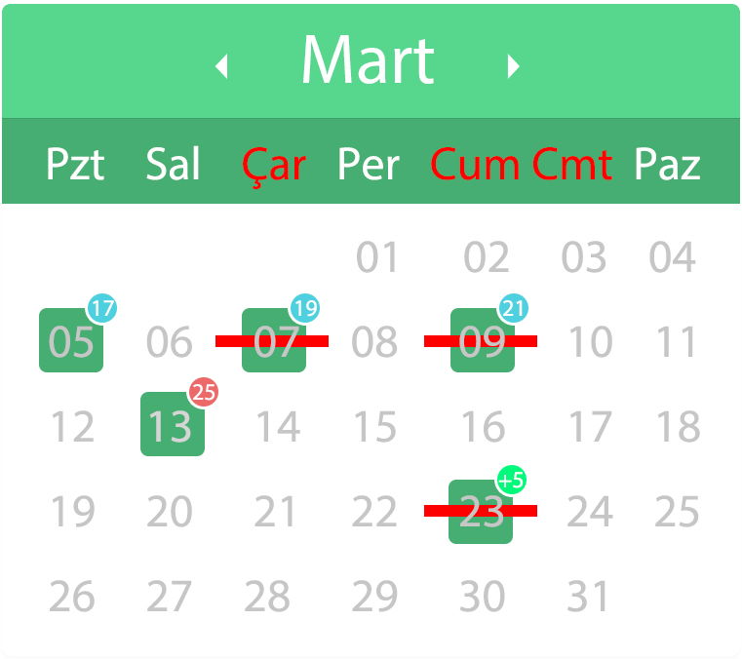The height and width of the screenshot is (659, 742).
Task: Select highlighted day 13
Action: click(172, 425)
